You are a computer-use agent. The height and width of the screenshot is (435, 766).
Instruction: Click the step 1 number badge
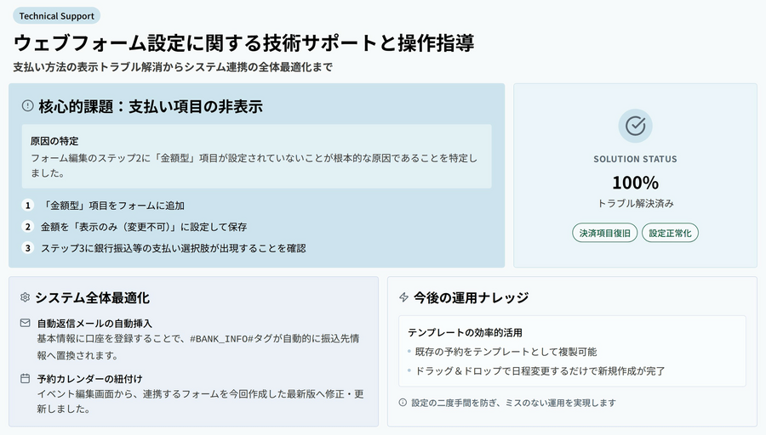pyautogui.click(x=27, y=206)
